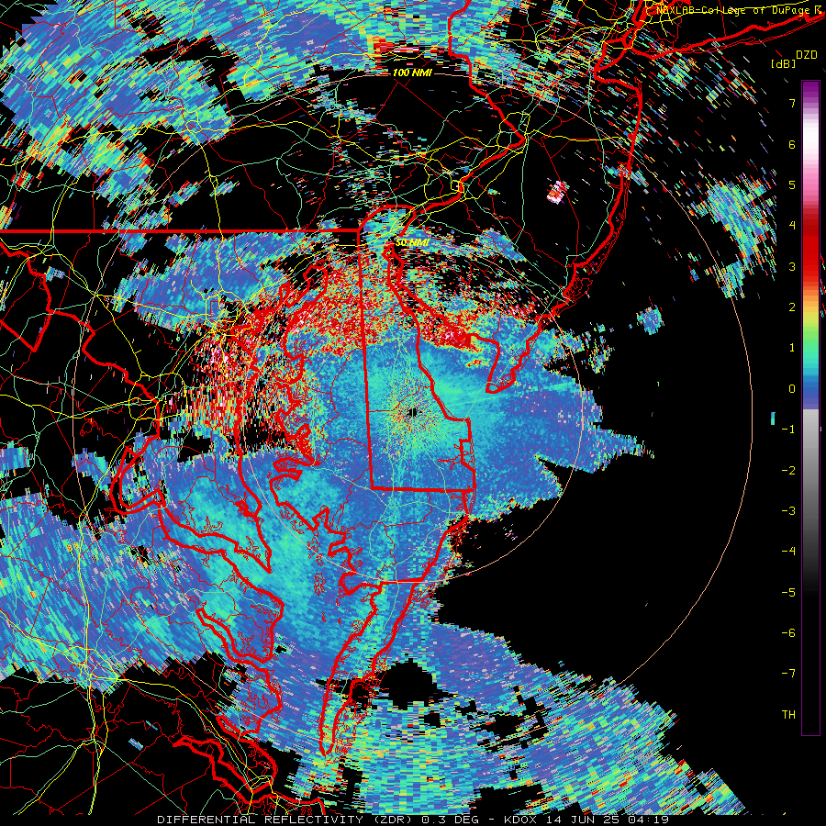Click the "7" value on the color scale
826x826 pixels.
792,103
